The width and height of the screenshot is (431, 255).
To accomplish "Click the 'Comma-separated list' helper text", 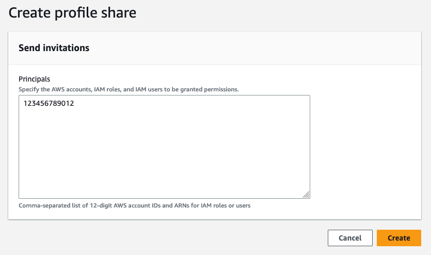I will coord(134,205).
